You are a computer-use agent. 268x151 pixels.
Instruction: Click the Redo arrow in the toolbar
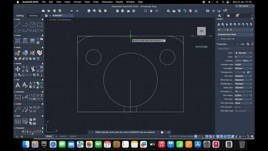click(x=77, y=11)
